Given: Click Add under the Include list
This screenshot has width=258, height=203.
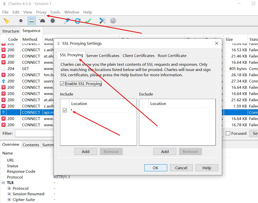Looking at the screenshot, I should click(x=86, y=151).
